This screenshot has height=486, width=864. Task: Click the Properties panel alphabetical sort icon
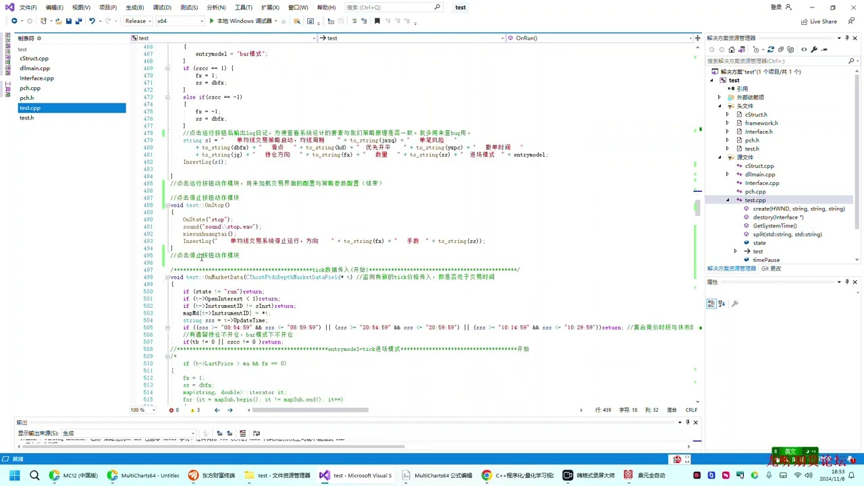click(x=720, y=304)
